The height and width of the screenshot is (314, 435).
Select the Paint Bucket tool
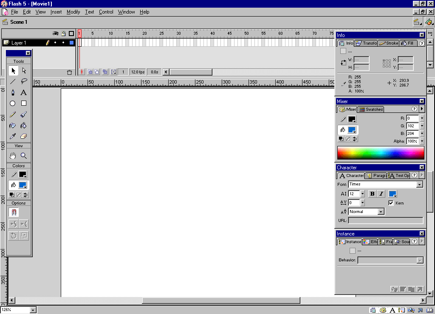tap(24, 125)
